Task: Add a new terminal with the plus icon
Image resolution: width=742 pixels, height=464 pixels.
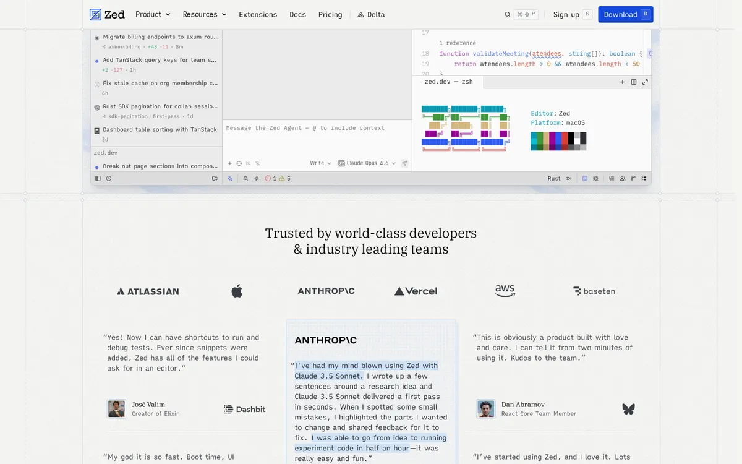Action: click(623, 82)
